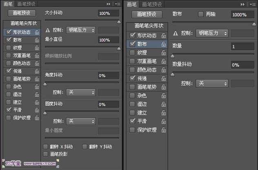Uncheck 平滑 checkbox in right panel

[132, 121]
